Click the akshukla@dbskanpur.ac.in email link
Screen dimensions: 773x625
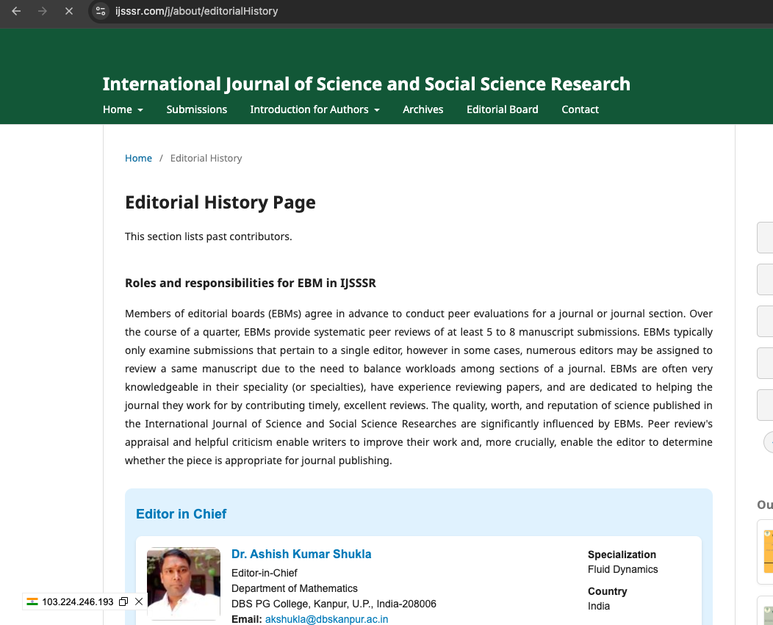pyautogui.click(x=326, y=619)
